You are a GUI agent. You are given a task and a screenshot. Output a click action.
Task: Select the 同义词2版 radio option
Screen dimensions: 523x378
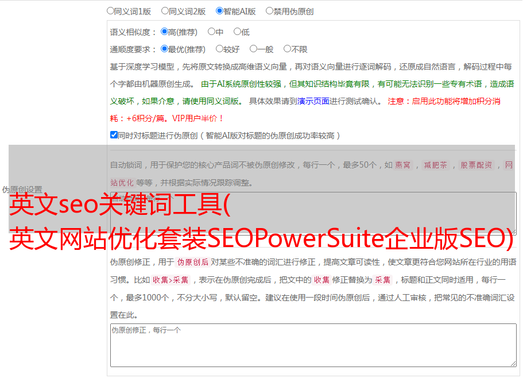(x=165, y=11)
